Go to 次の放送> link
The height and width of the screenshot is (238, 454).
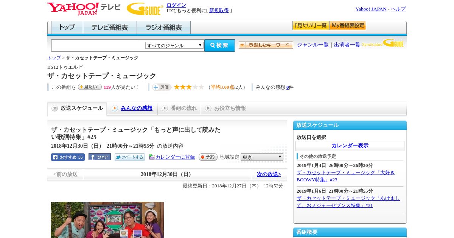pos(269,175)
